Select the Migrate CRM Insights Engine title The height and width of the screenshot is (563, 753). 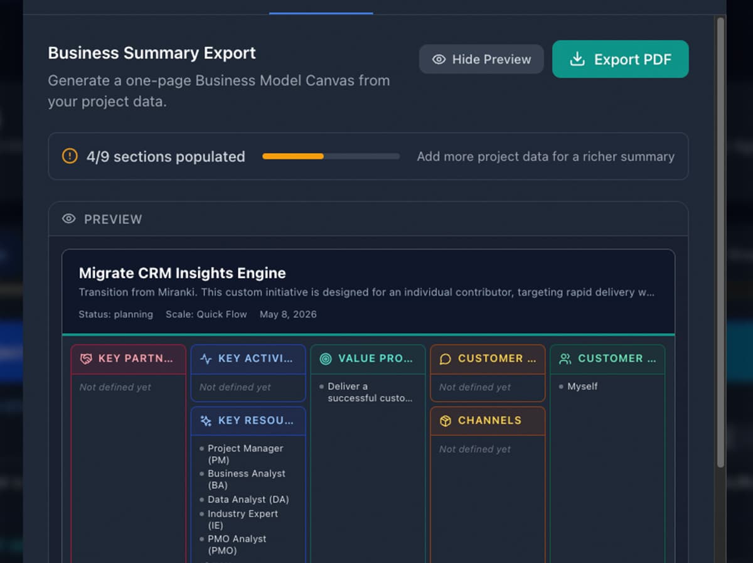(x=182, y=273)
